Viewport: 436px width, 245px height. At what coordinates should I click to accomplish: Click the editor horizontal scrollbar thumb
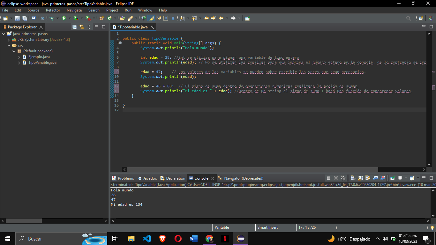click(x=252, y=170)
